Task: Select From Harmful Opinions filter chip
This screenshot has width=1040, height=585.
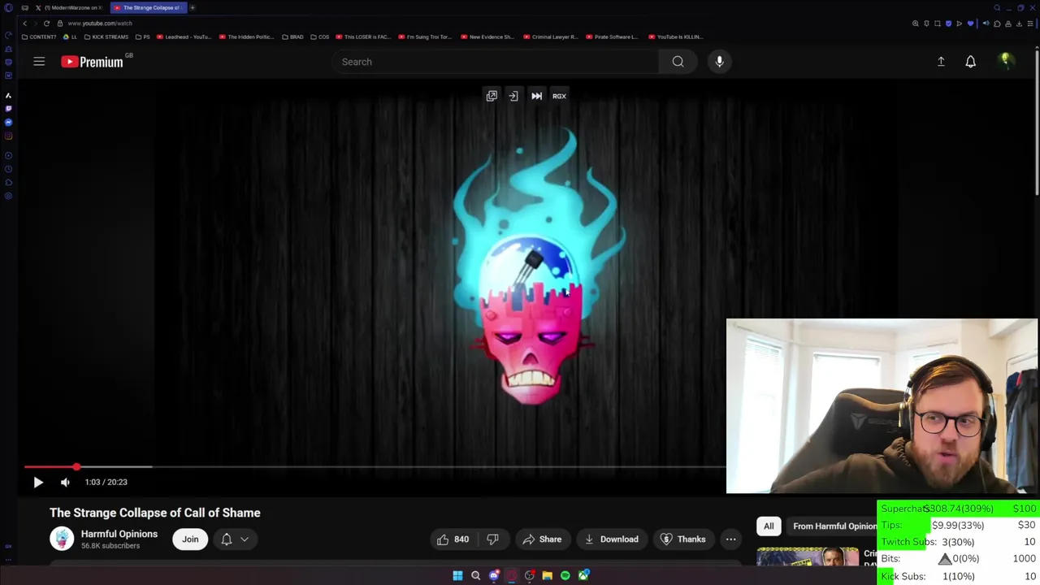Action: pos(832,526)
